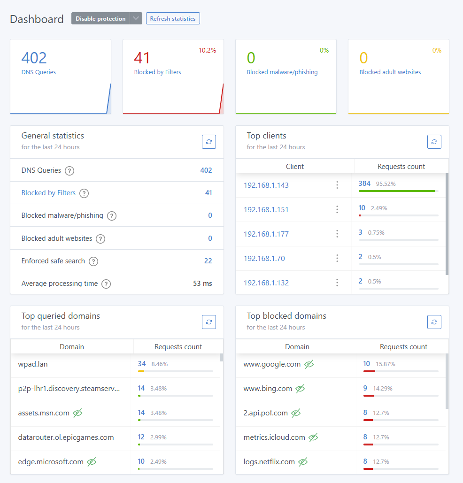This screenshot has width=463, height=483.
Task: Refresh the Top clients panel
Action: pyautogui.click(x=434, y=142)
